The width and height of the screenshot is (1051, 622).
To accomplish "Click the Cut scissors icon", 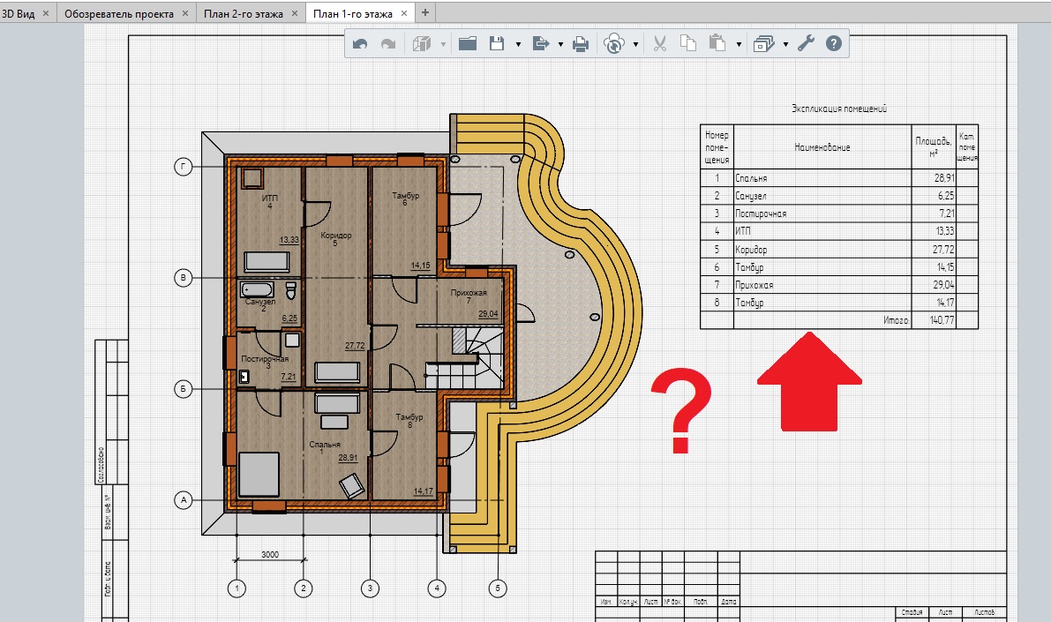I will [x=659, y=44].
